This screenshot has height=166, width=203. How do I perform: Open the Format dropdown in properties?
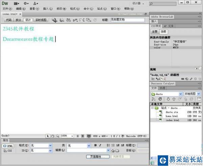tap(50, 145)
